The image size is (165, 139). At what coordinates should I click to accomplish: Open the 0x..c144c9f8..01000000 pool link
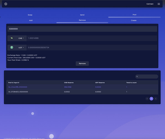[x=18, y=87]
